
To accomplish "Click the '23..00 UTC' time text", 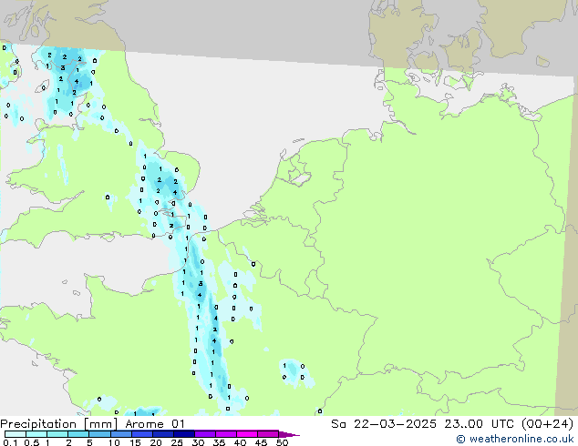I will tap(479, 424).
